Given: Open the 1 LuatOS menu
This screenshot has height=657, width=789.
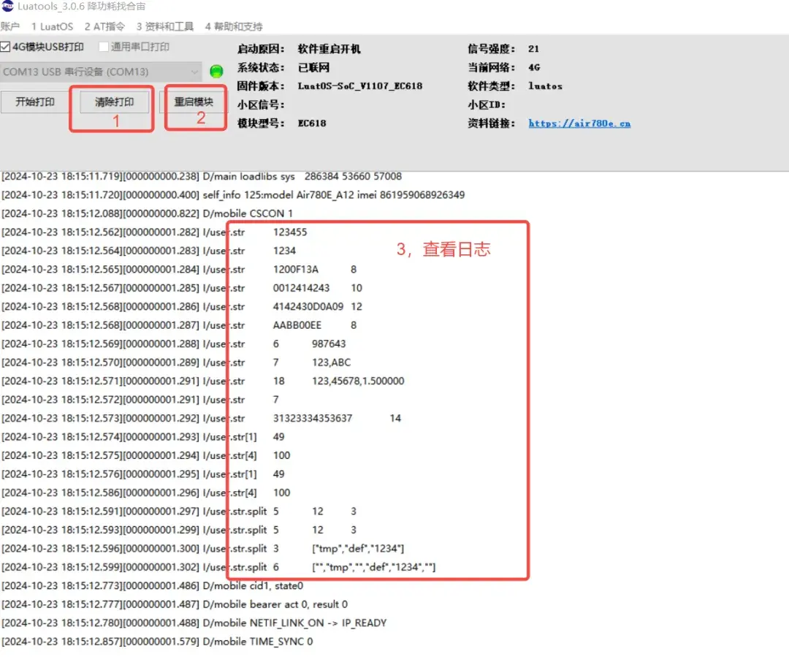Looking at the screenshot, I should [52, 27].
